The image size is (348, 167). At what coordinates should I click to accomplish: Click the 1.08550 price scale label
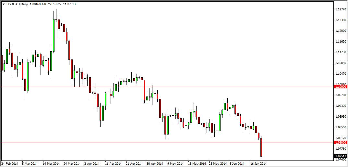[x=341, y=127]
